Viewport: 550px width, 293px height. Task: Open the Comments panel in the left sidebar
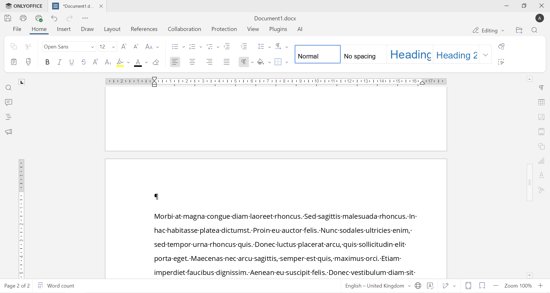(x=9, y=102)
